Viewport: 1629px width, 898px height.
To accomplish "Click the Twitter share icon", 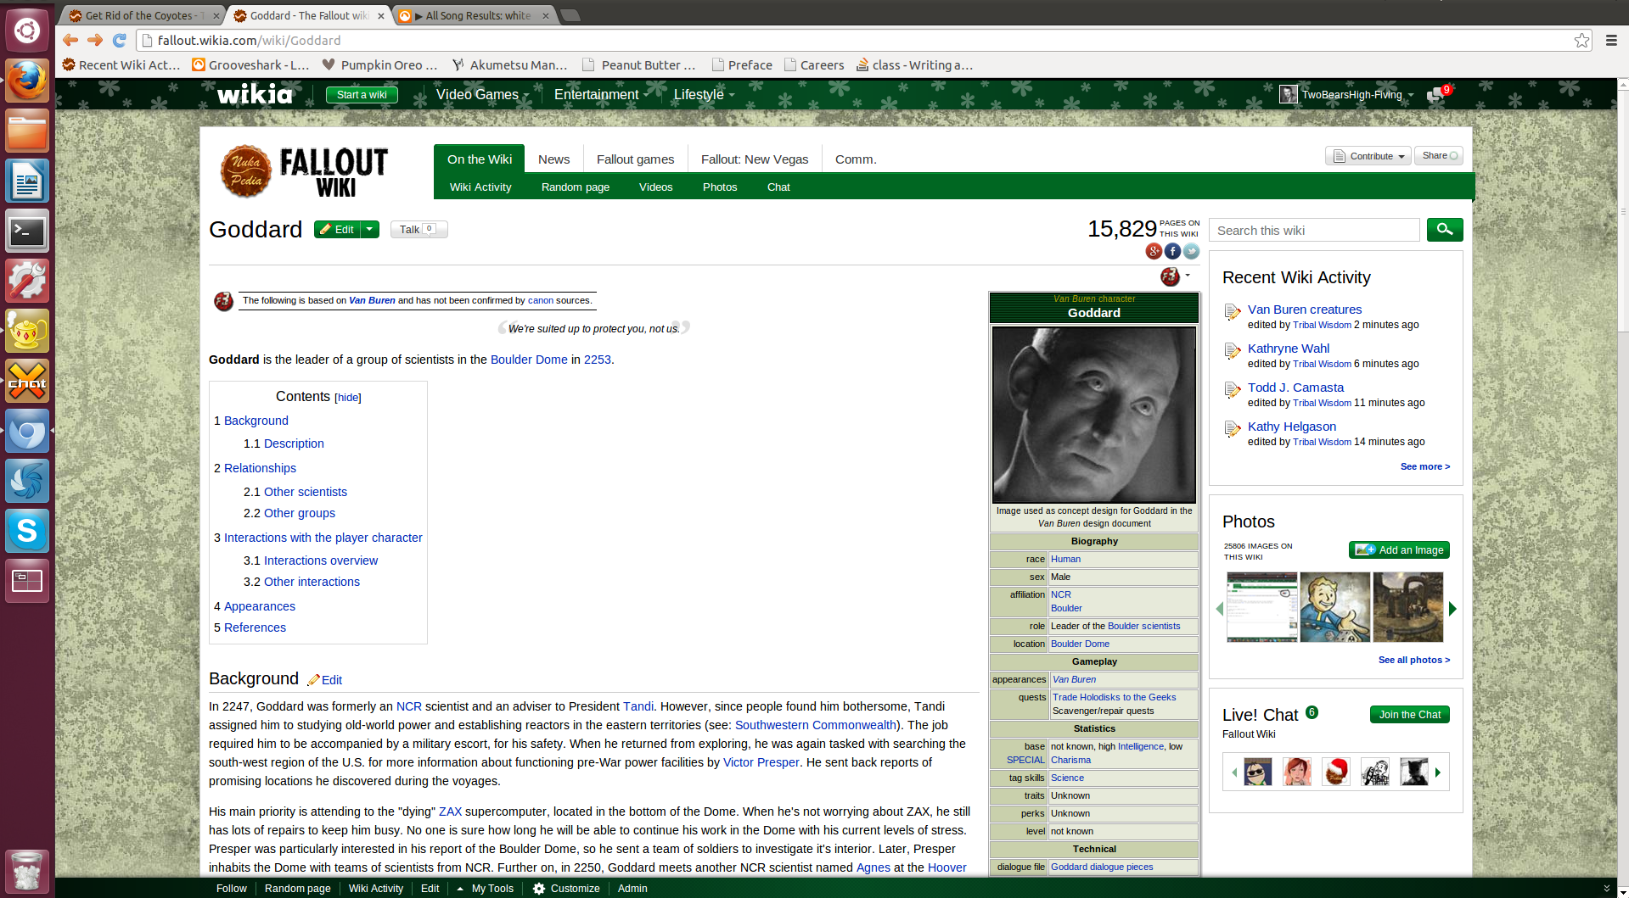I will click(1191, 251).
